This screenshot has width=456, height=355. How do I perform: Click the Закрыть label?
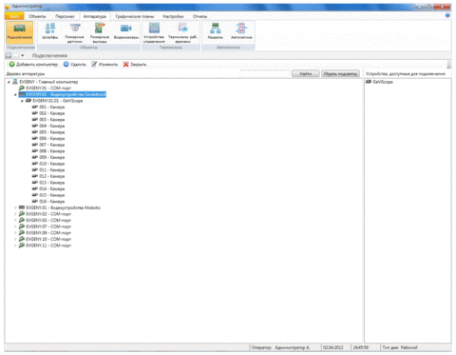point(139,65)
